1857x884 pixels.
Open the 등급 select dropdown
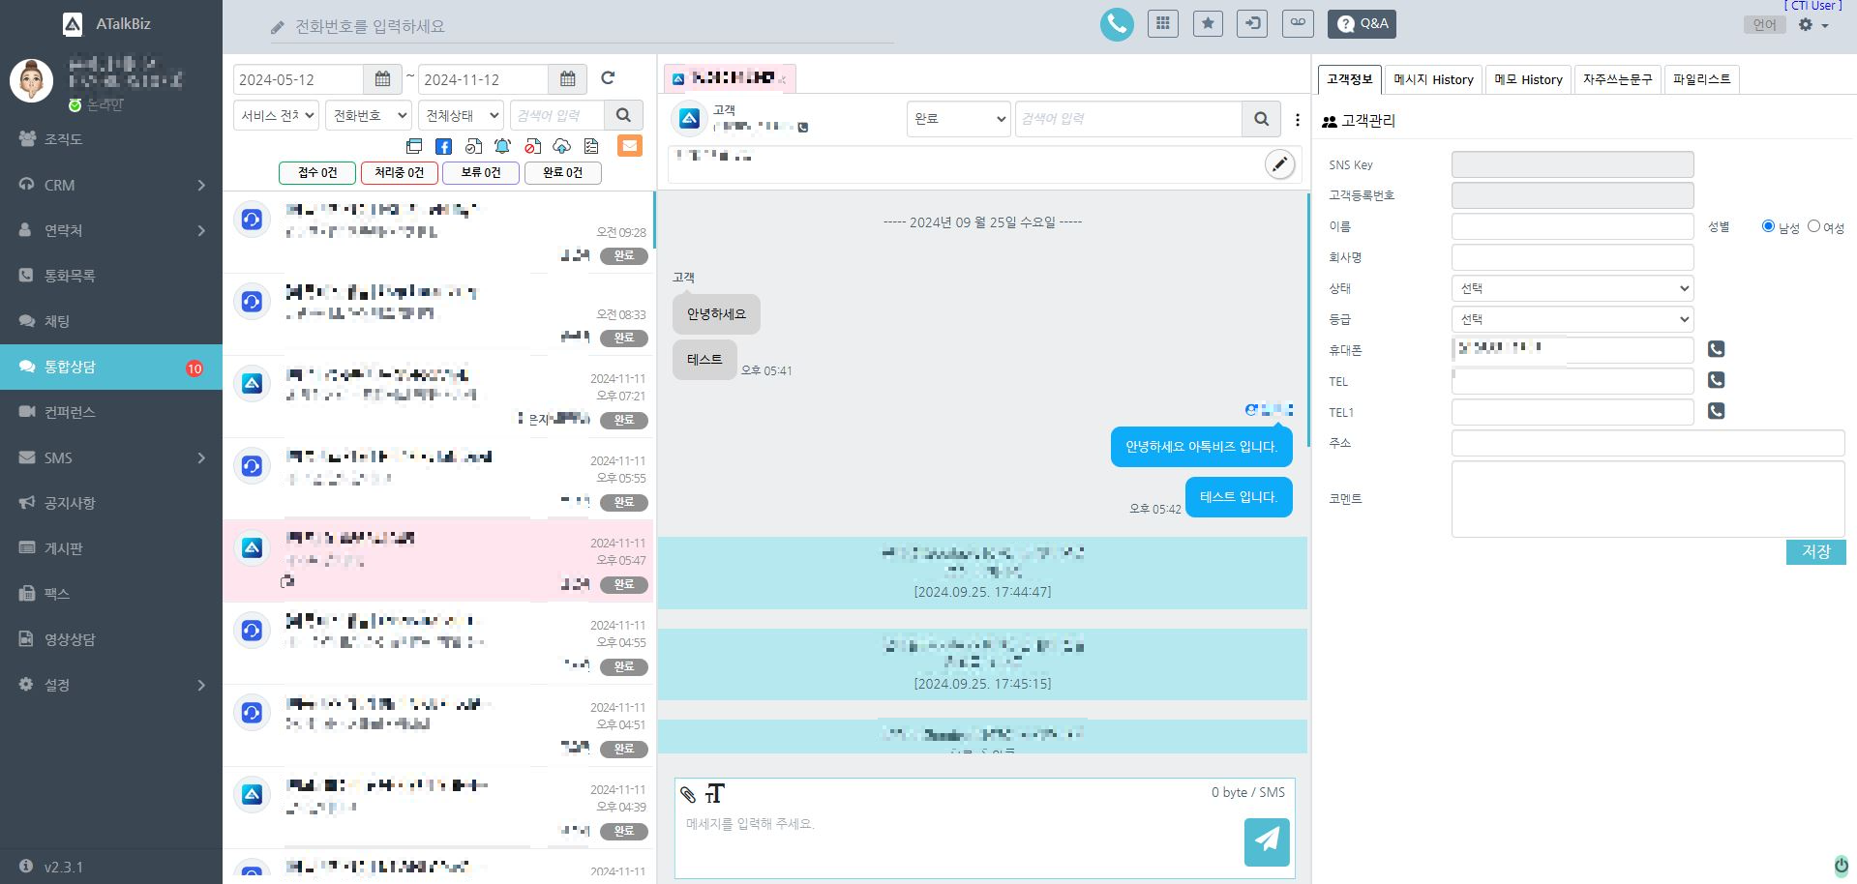(x=1572, y=319)
